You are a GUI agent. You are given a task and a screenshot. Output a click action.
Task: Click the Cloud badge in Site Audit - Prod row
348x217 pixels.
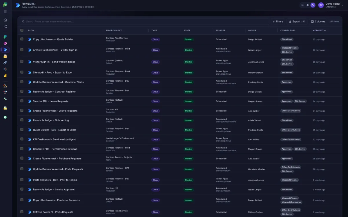pos(155,73)
